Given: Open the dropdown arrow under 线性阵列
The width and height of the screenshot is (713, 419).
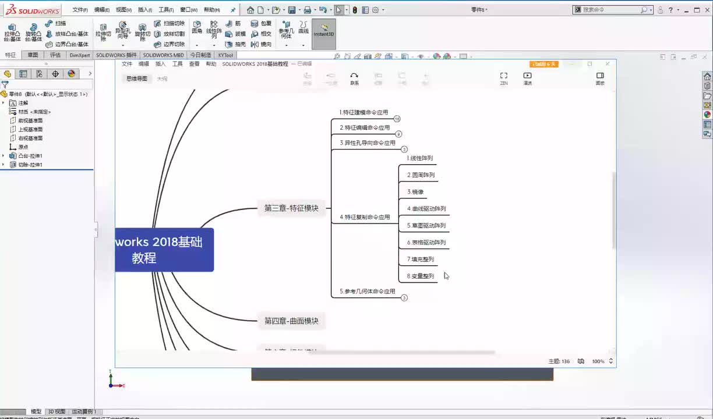Looking at the screenshot, I should (214, 45).
